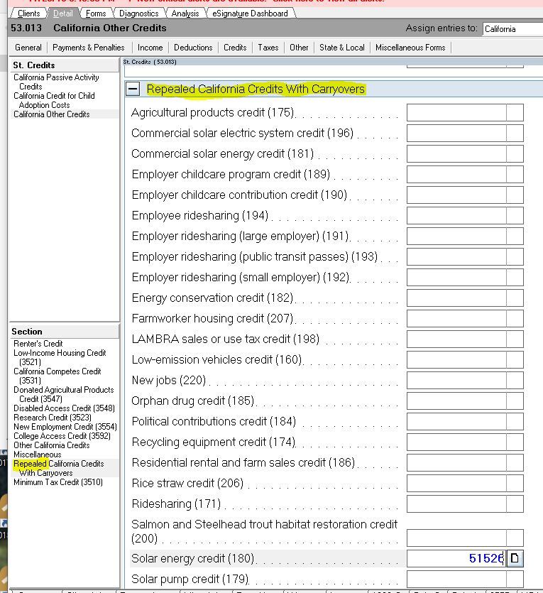Click the Payments & Penalties menu
The width and height of the screenshot is (543, 593).
(x=89, y=48)
